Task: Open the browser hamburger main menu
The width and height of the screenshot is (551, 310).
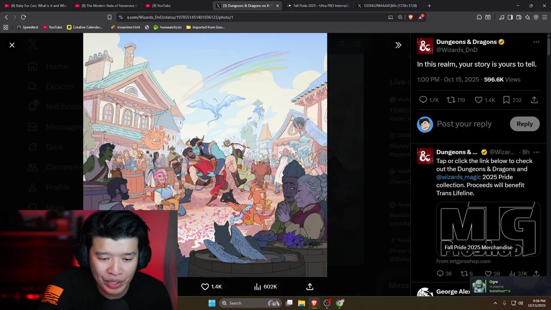Action: tap(545, 17)
